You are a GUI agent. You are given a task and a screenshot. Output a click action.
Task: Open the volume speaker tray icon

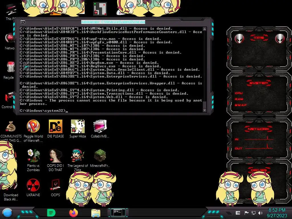pos(260,213)
